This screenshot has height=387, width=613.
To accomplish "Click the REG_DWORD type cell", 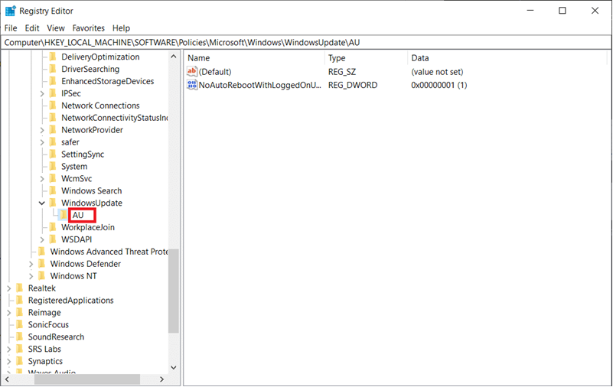I will [x=353, y=85].
